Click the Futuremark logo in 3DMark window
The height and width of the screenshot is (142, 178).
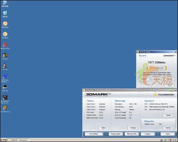coord(164,95)
